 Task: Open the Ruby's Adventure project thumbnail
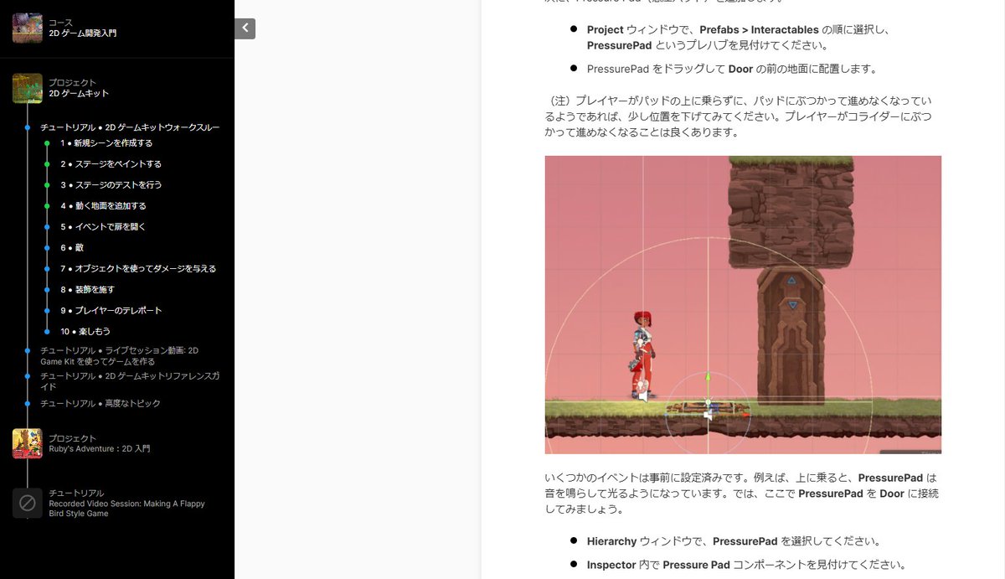coord(27,443)
